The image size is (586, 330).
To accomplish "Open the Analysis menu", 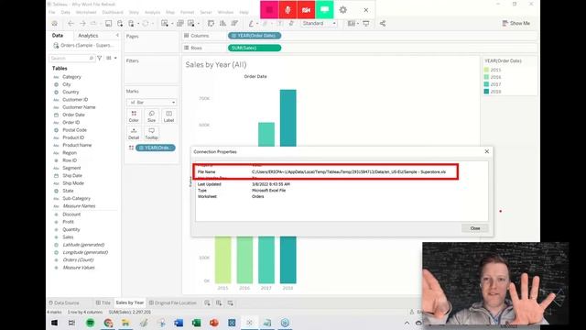I will [x=152, y=12].
